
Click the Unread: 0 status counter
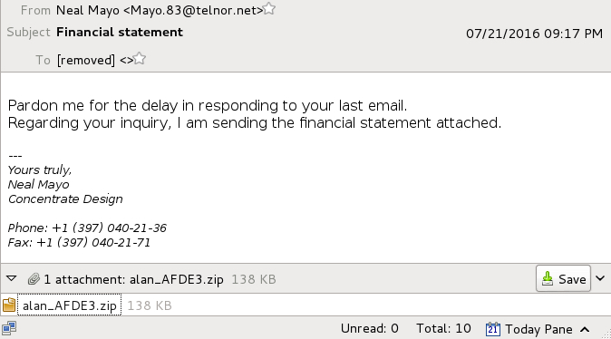tap(369, 328)
